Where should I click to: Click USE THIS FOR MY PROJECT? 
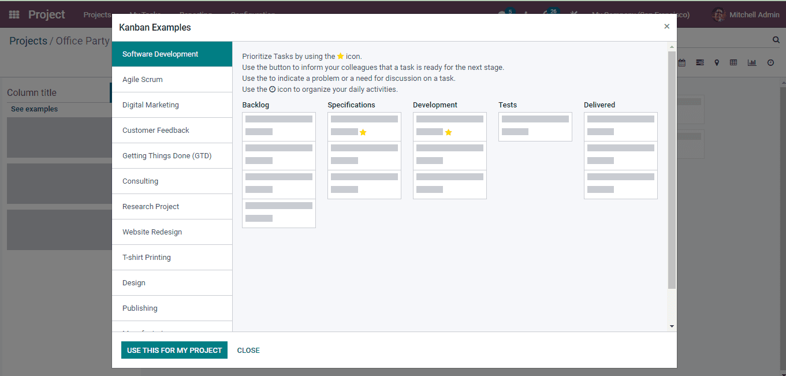coord(174,350)
